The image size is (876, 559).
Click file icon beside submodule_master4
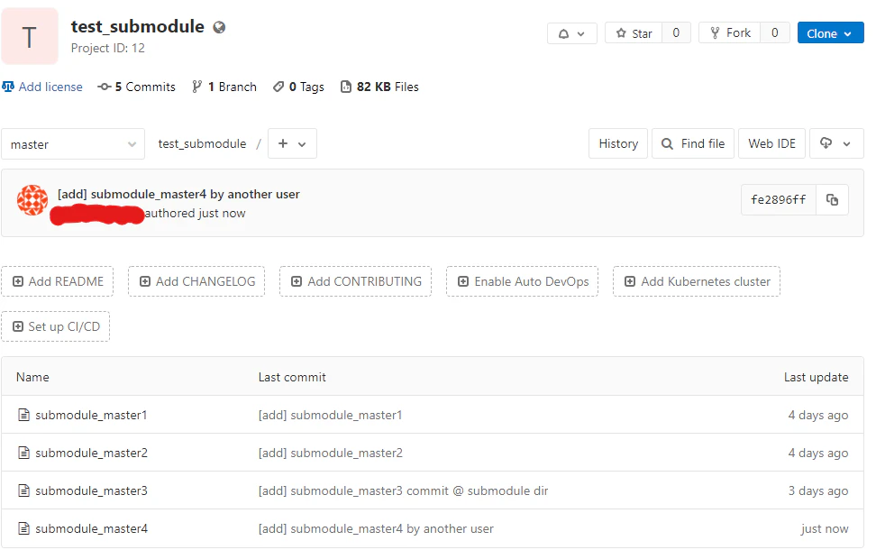(23, 528)
